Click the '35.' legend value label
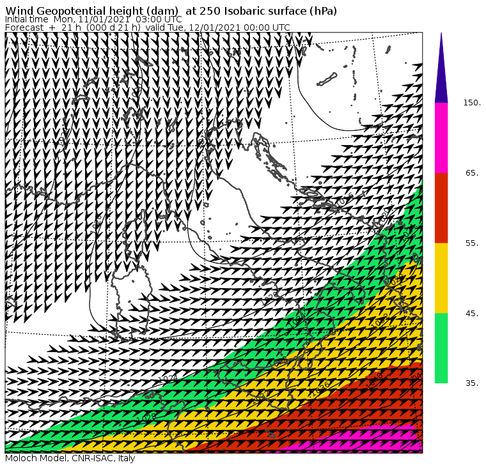 (x=472, y=383)
